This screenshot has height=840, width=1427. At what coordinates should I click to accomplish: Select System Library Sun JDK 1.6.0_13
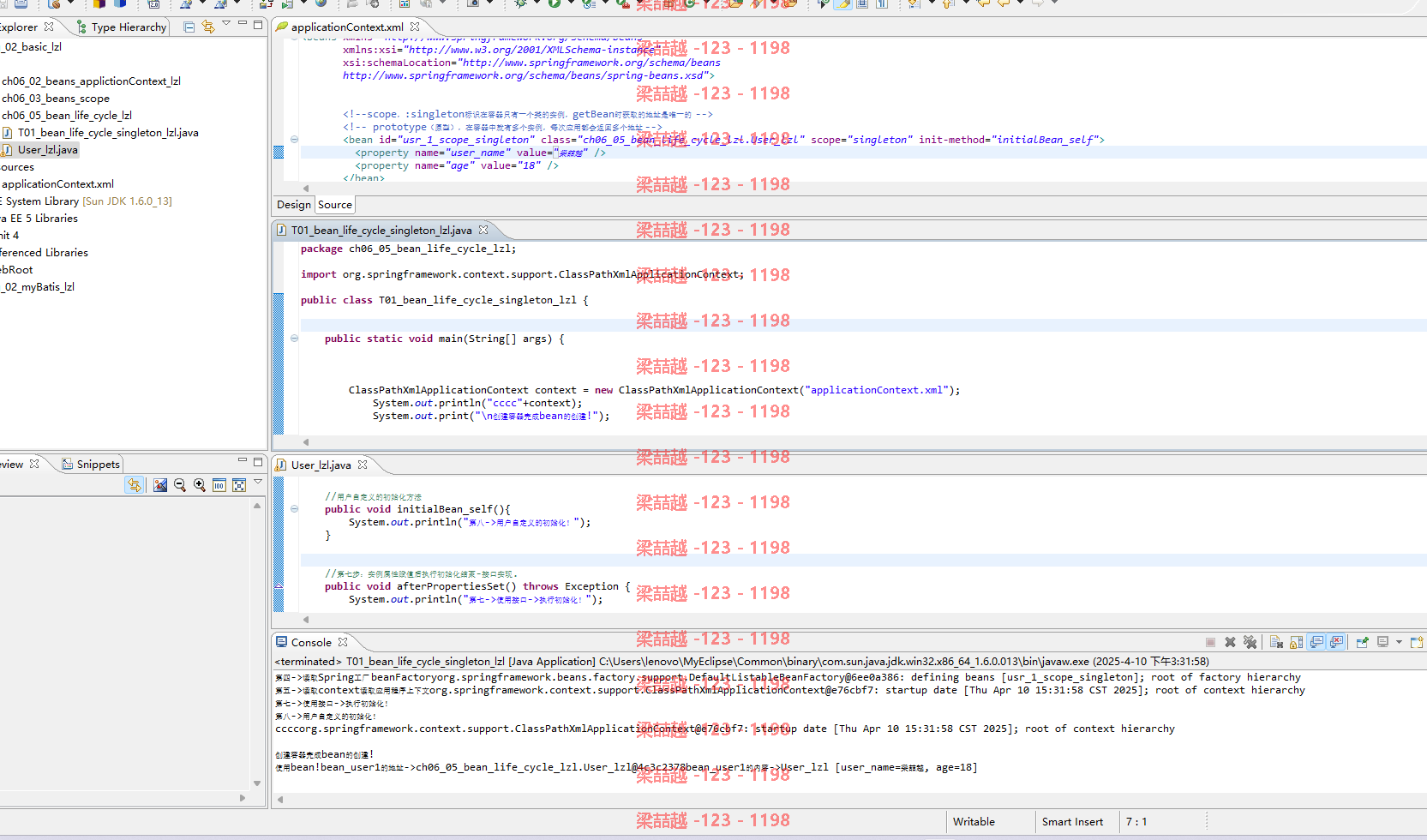pos(86,201)
